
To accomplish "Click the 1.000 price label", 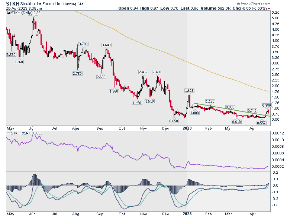I will pyautogui.click(x=194, y=113).
